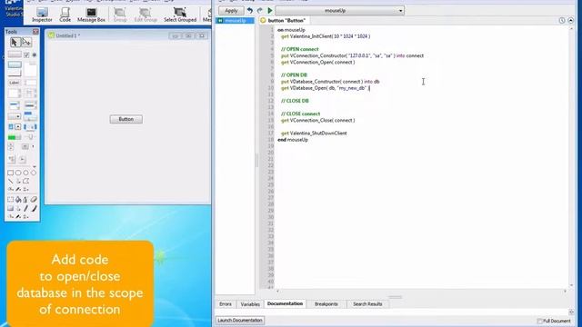Select the Edit pointer tool
Screen dimensions: 582x327
pyautogui.click(x=26, y=43)
